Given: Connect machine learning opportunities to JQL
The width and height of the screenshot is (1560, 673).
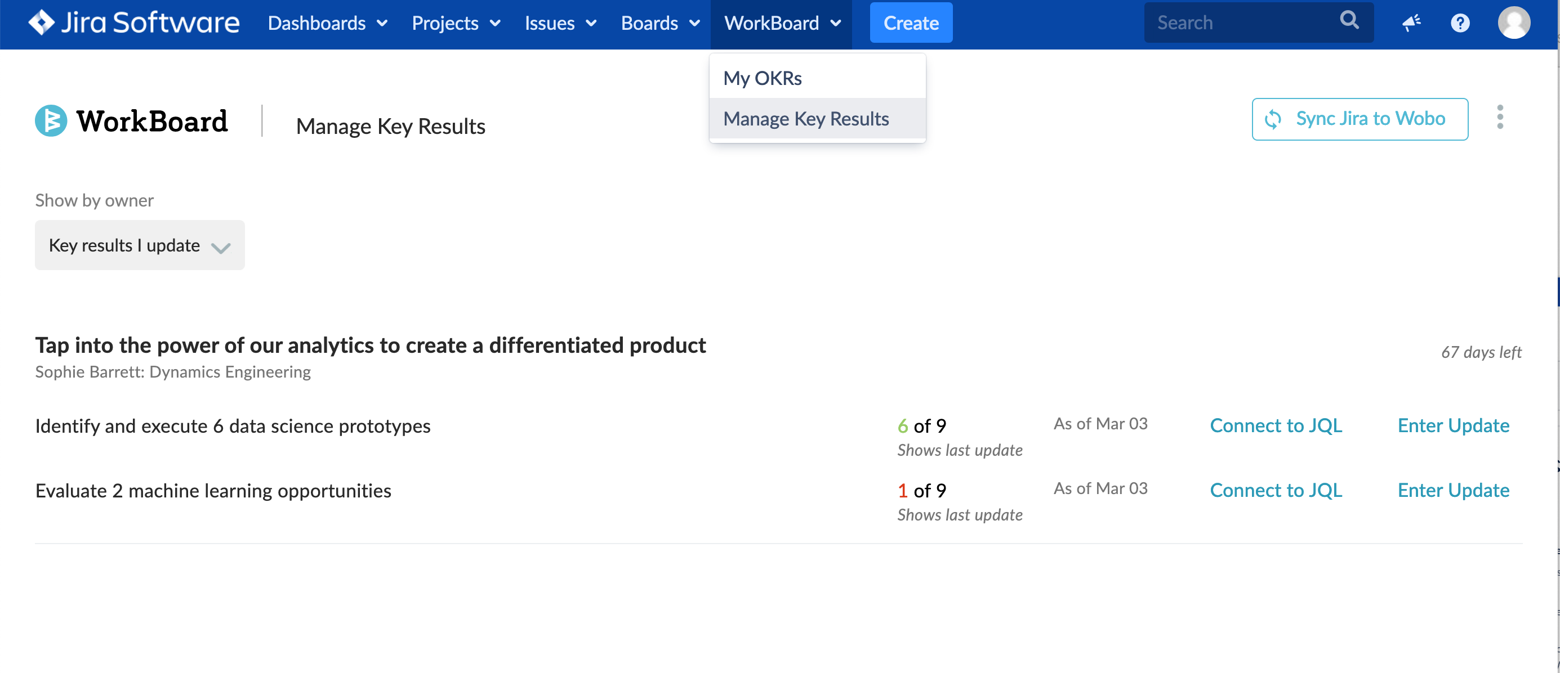Looking at the screenshot, I should point(1276,490).
